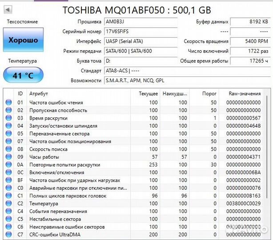Screen dimensions: 273x240
Task: Select raw value 00000000B163 for парковок головок
Action: point(243,196)
